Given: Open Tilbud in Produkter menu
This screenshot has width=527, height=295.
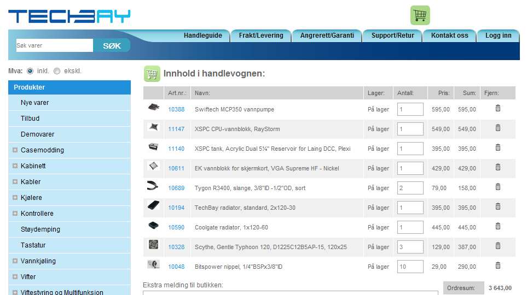Looking at the screenshot, I should point(70,119).
